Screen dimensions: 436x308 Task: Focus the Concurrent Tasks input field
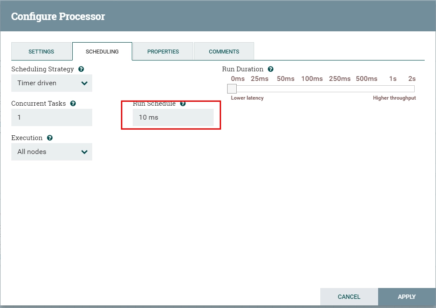pyautogui.click(x=52, y=117)
